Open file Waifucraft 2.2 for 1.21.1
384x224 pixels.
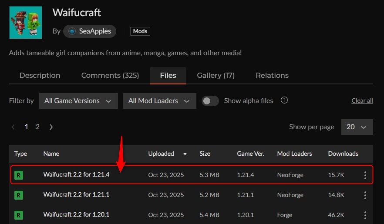pyautogui.click(x=77, y=195)
